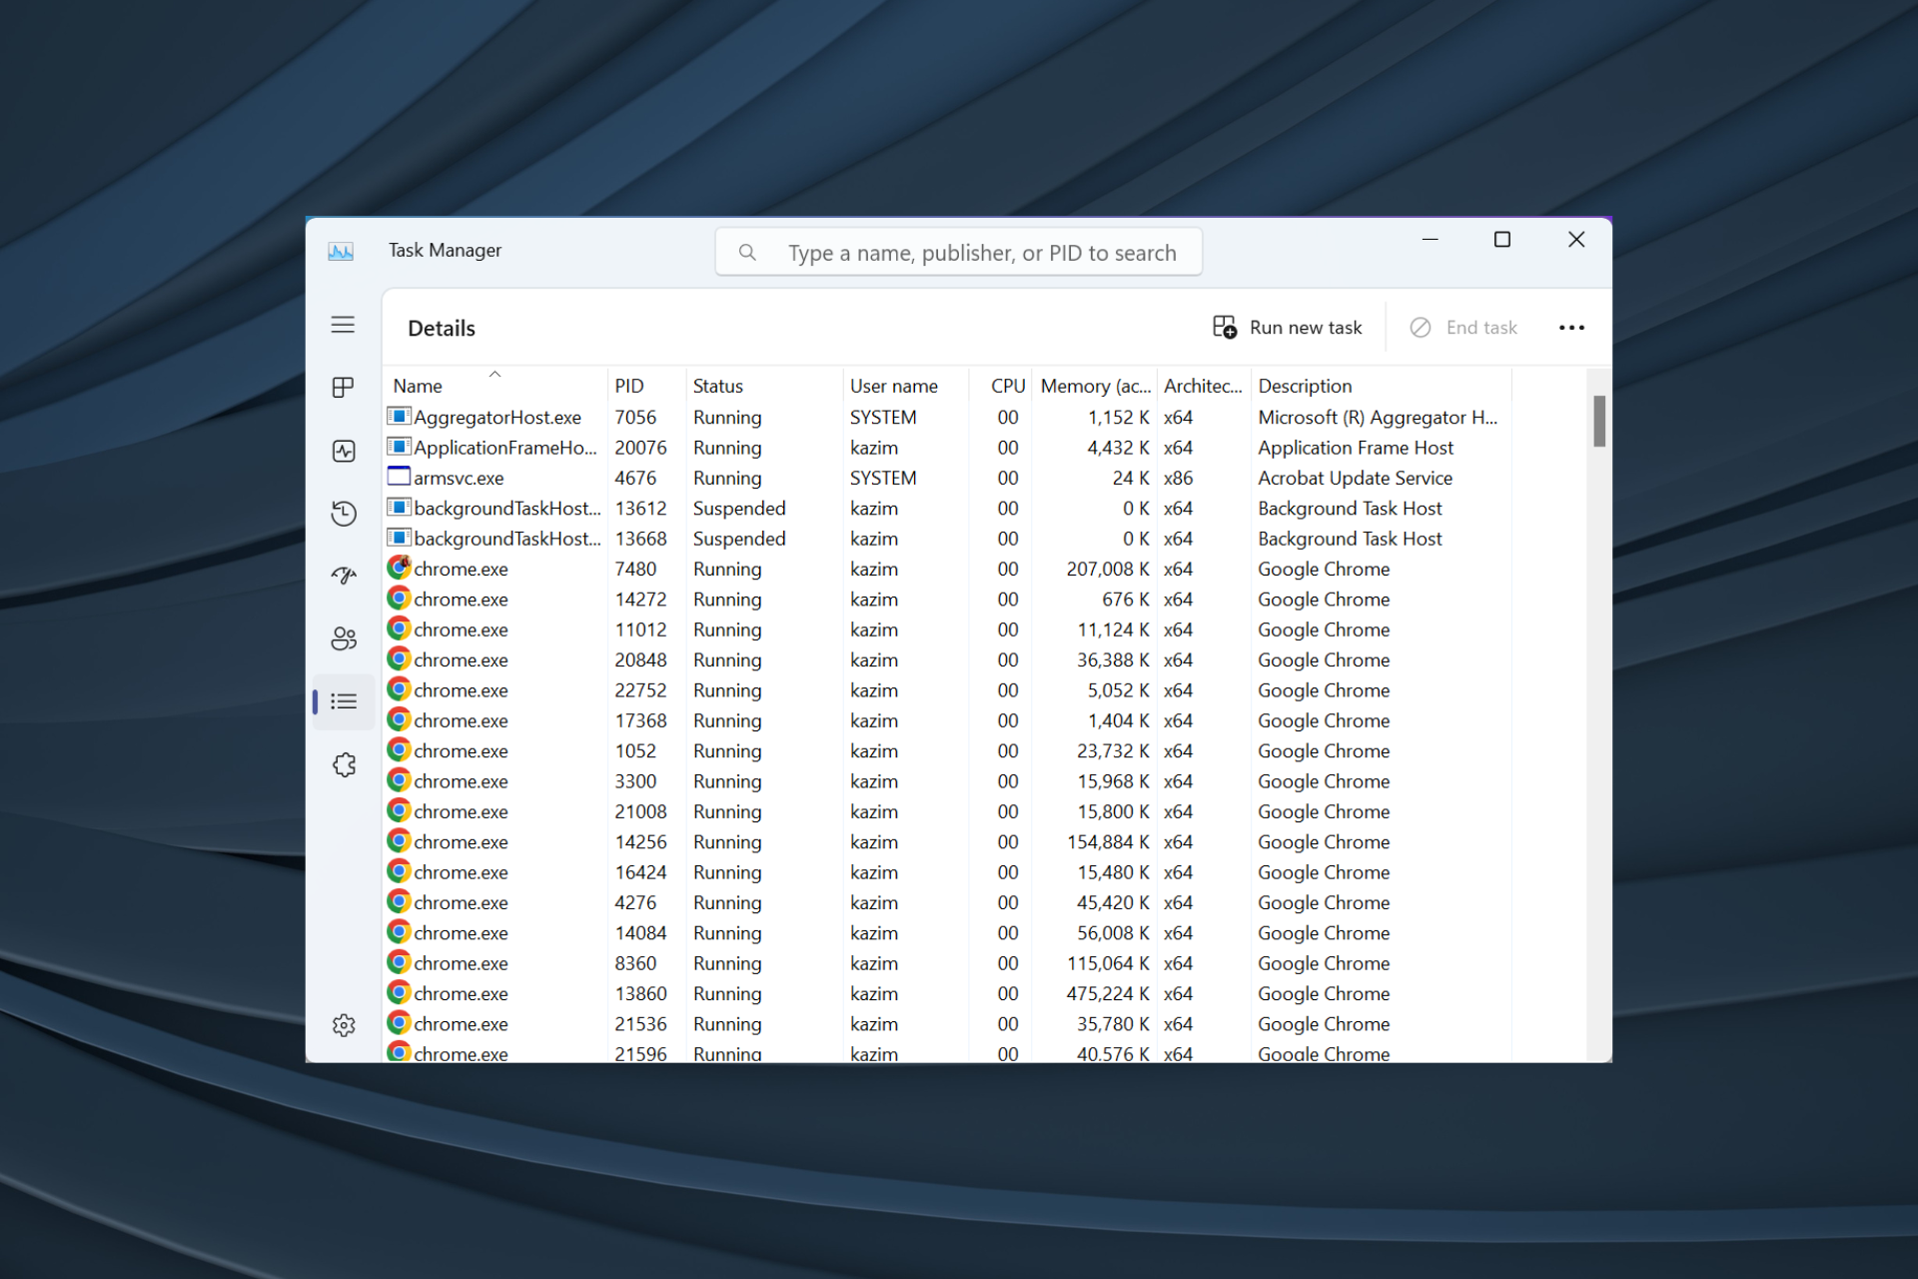Open the Startup apps page icon

tap(344, 576)
